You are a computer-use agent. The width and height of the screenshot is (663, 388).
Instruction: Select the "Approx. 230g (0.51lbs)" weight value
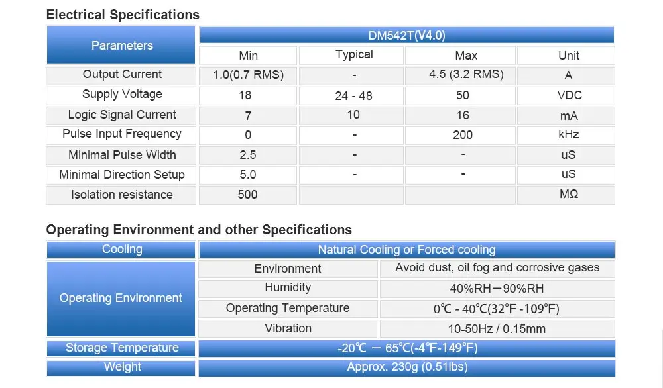(407, 367)
